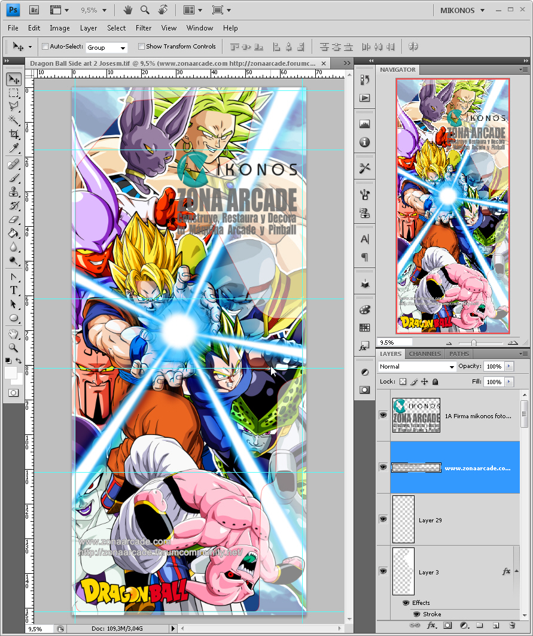Select the Move tool in the toolbox
This screenshot has width=533, height=636.
14,79
